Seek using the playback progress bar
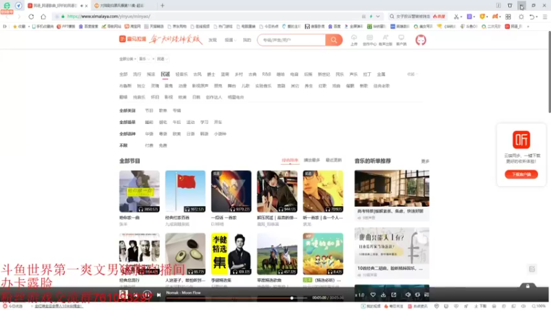 pos(236,298)
